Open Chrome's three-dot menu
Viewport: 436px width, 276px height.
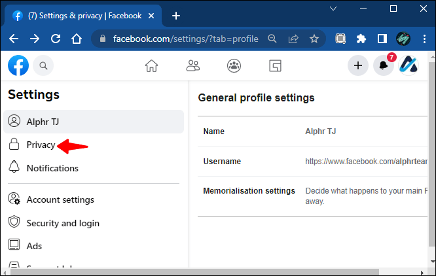coord(424,39)
